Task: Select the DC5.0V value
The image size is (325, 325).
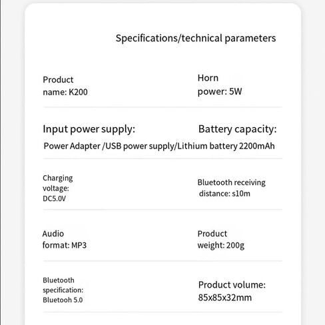Action: 54,198
